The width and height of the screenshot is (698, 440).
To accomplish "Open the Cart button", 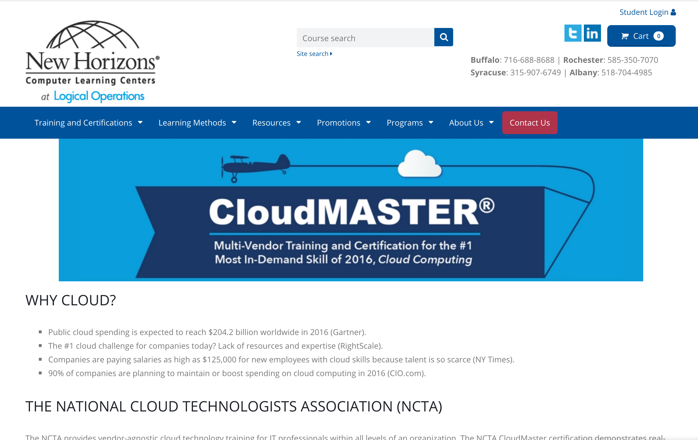I will [x=641, y=36].
